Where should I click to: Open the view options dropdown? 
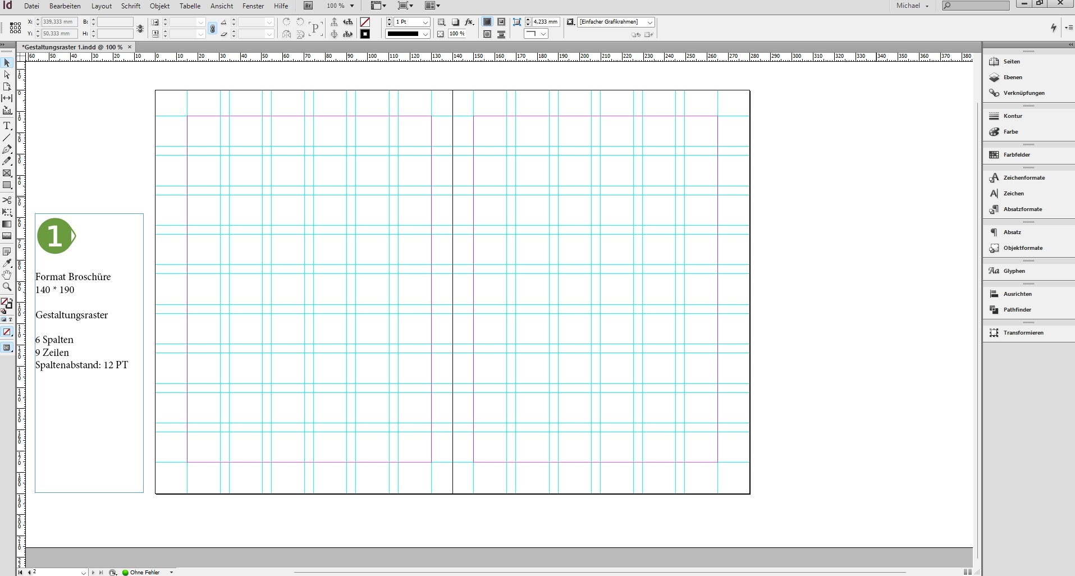(x=379, y=6)
